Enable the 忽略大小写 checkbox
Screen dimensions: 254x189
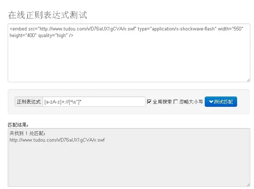coord(176,102)
